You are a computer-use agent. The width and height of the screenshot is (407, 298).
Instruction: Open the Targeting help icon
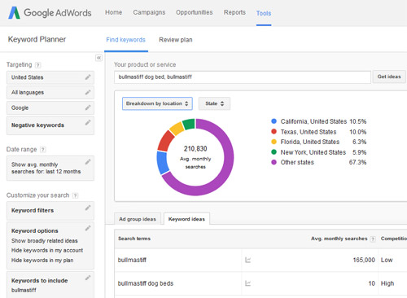click(x=38, y=65)
